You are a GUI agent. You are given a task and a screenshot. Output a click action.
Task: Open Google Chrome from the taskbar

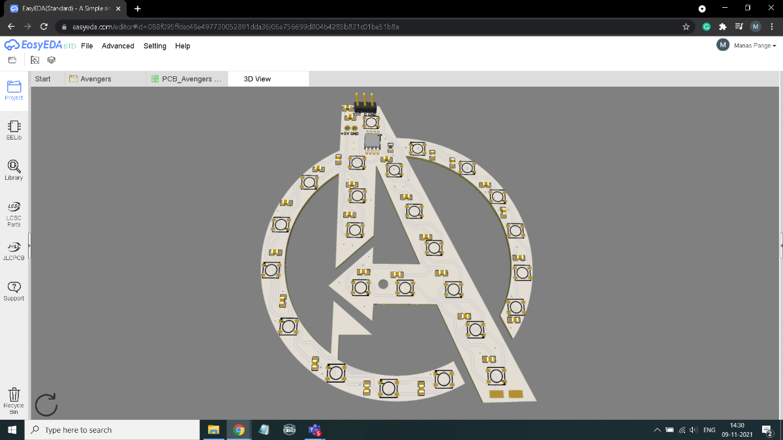click(x=239, y=430)
